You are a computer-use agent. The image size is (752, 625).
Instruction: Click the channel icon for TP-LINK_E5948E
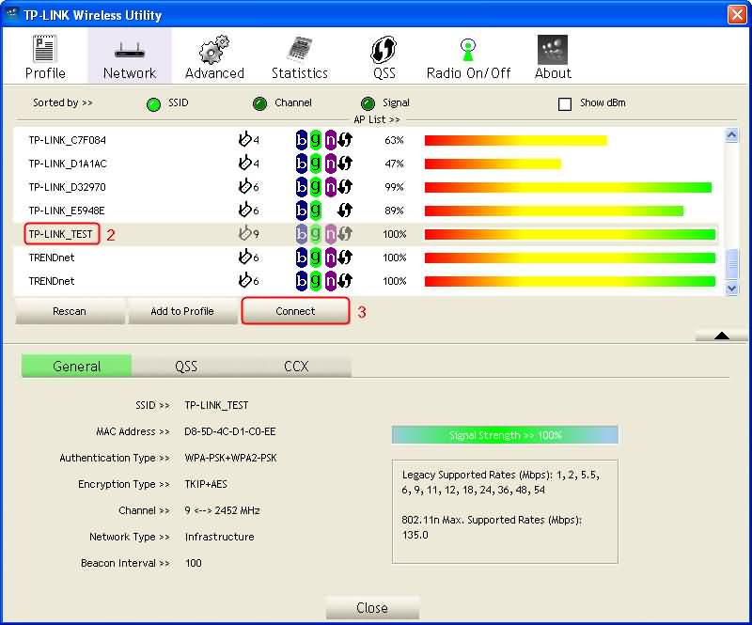point(245,211)
